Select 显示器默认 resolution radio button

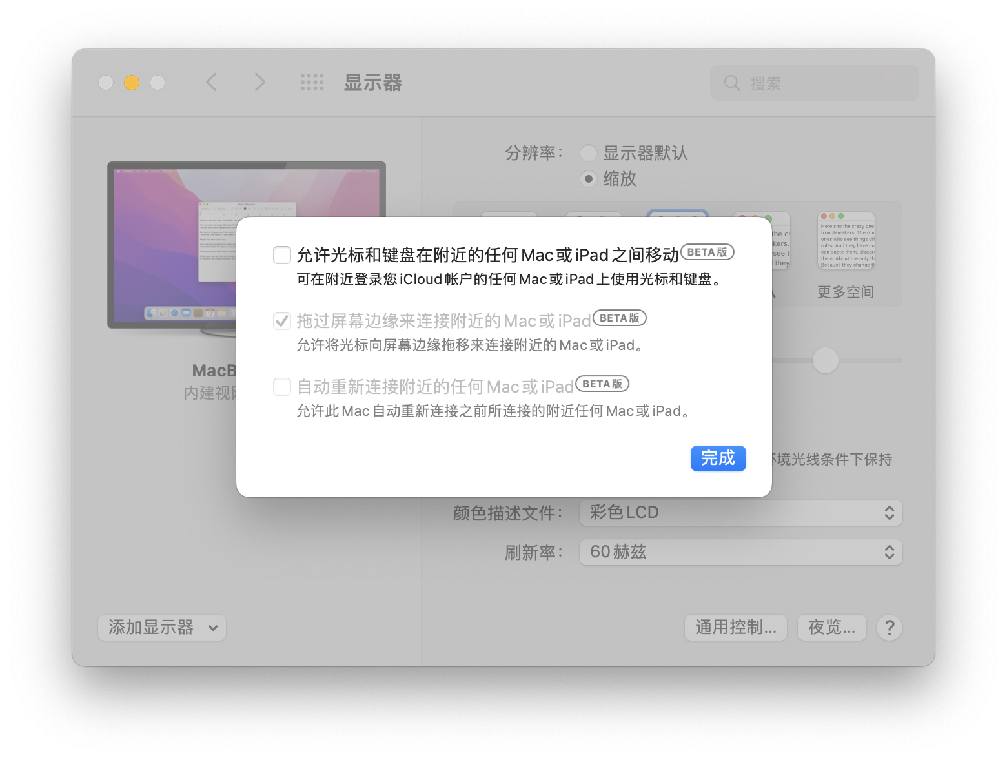(x=588, y=153)
